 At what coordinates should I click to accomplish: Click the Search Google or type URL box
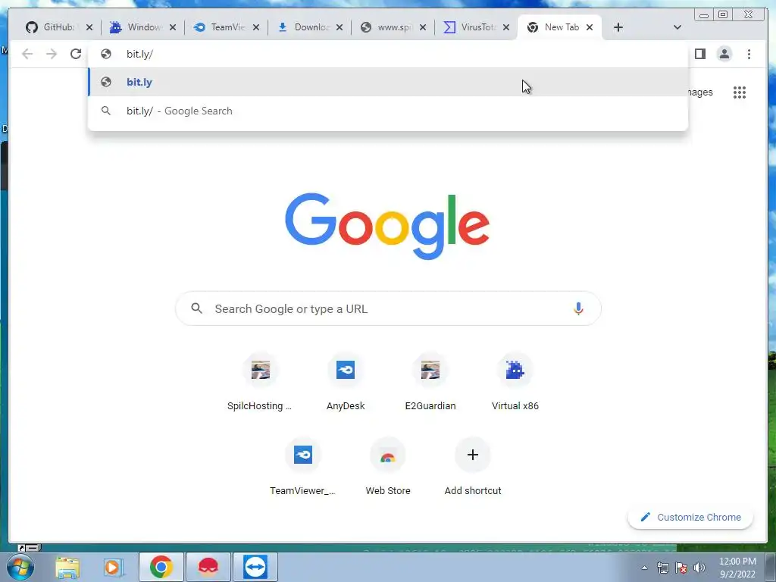click(x=388, y=308)
